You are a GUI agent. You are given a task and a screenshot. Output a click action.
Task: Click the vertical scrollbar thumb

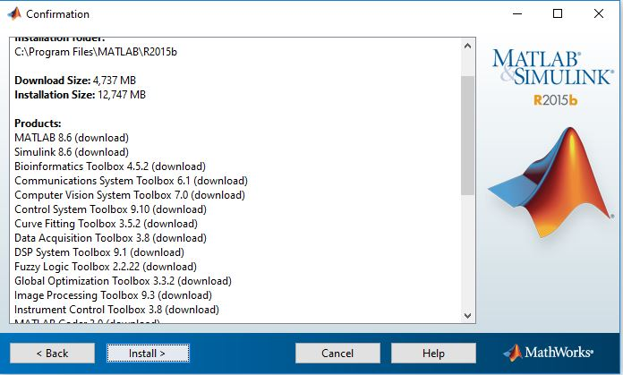pos(467,135)
